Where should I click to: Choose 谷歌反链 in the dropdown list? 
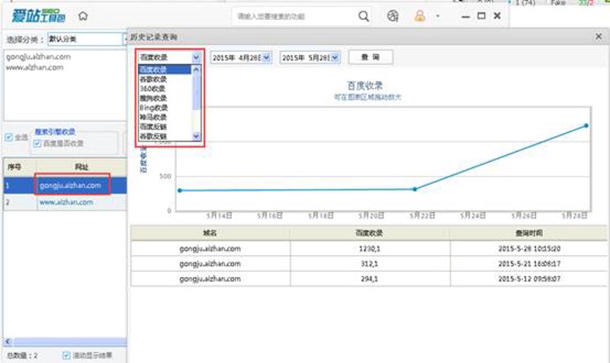tap(165, 136)
